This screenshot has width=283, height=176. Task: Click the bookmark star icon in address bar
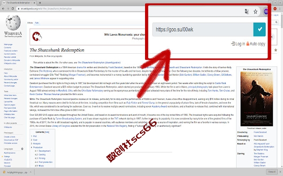click(x=256, y=12)
